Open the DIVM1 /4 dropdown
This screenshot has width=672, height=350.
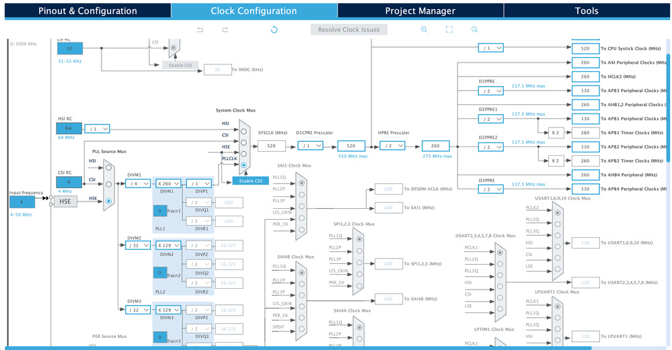[138, 183]
